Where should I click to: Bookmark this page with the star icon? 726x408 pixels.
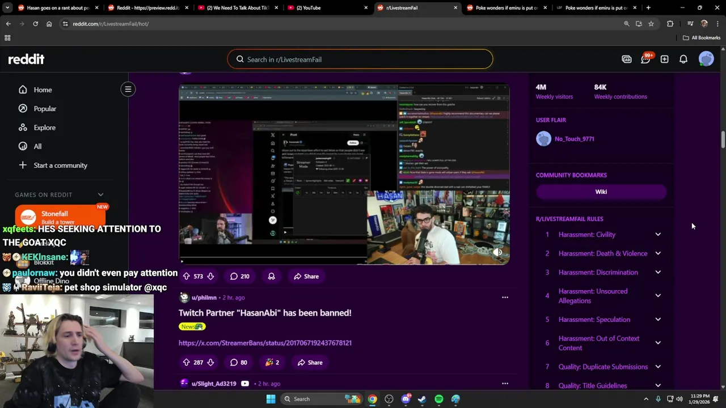point(651,24)
